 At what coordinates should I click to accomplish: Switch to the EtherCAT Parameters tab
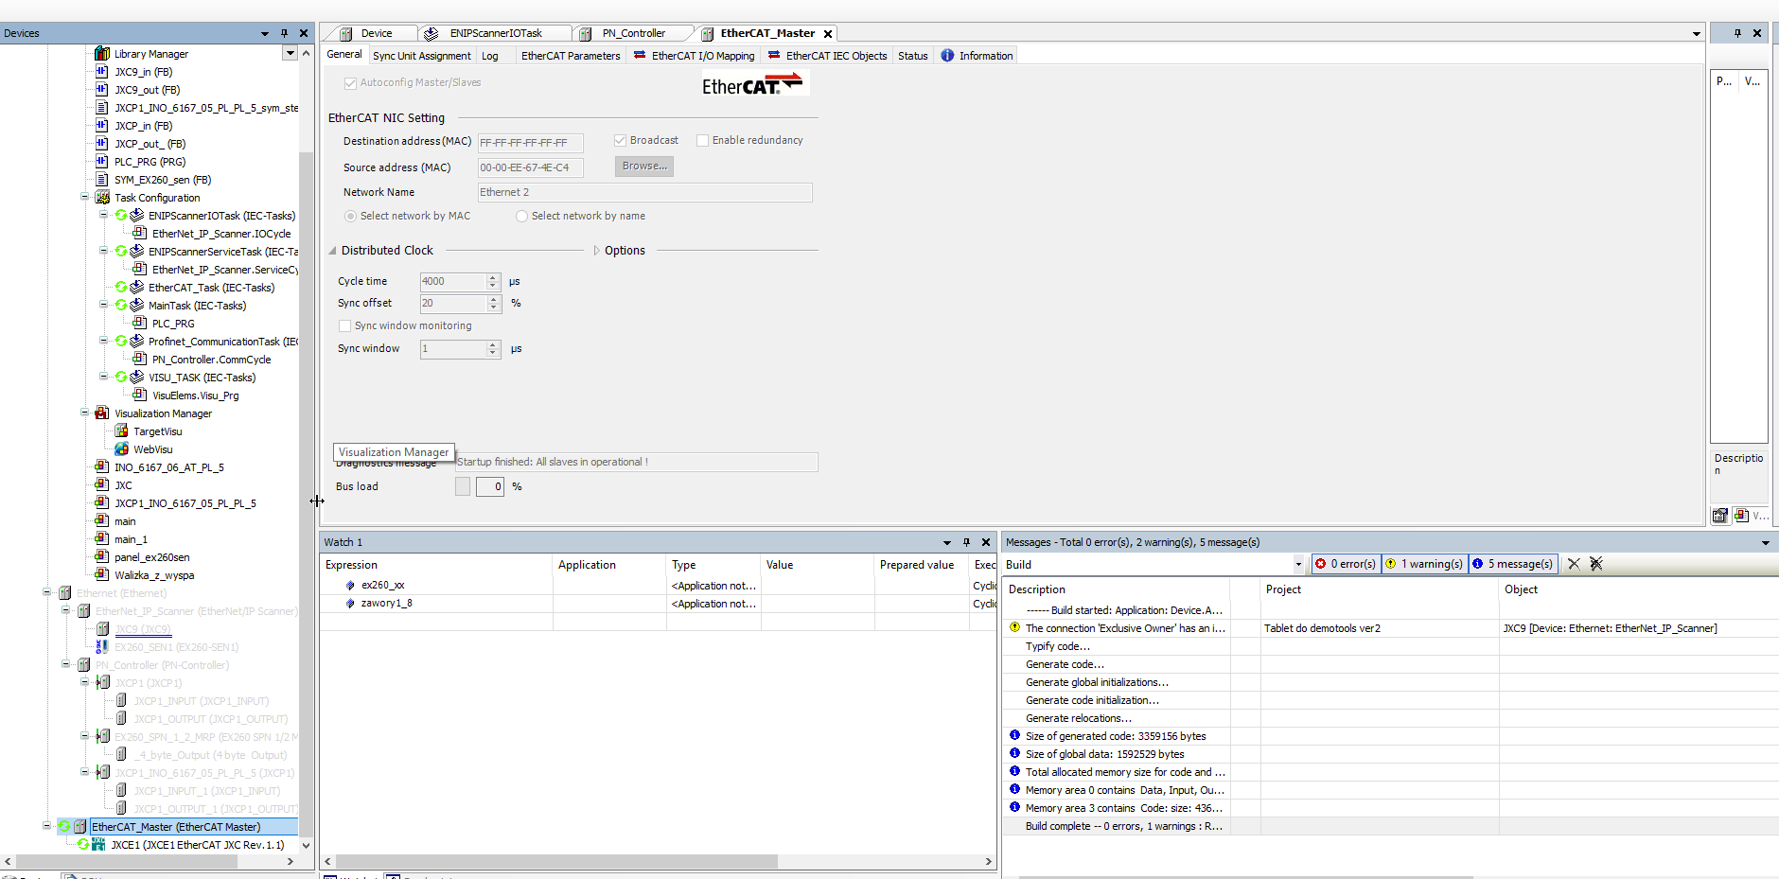(570, 55)
